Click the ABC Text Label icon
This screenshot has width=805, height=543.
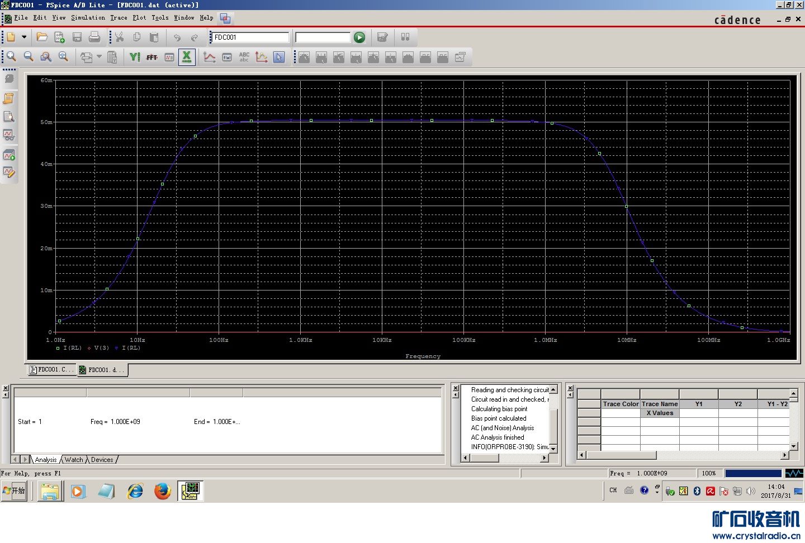tap(244, 56)
